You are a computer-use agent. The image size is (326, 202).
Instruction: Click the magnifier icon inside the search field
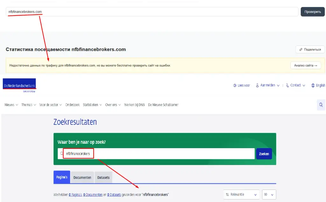(x=61, y=154)
